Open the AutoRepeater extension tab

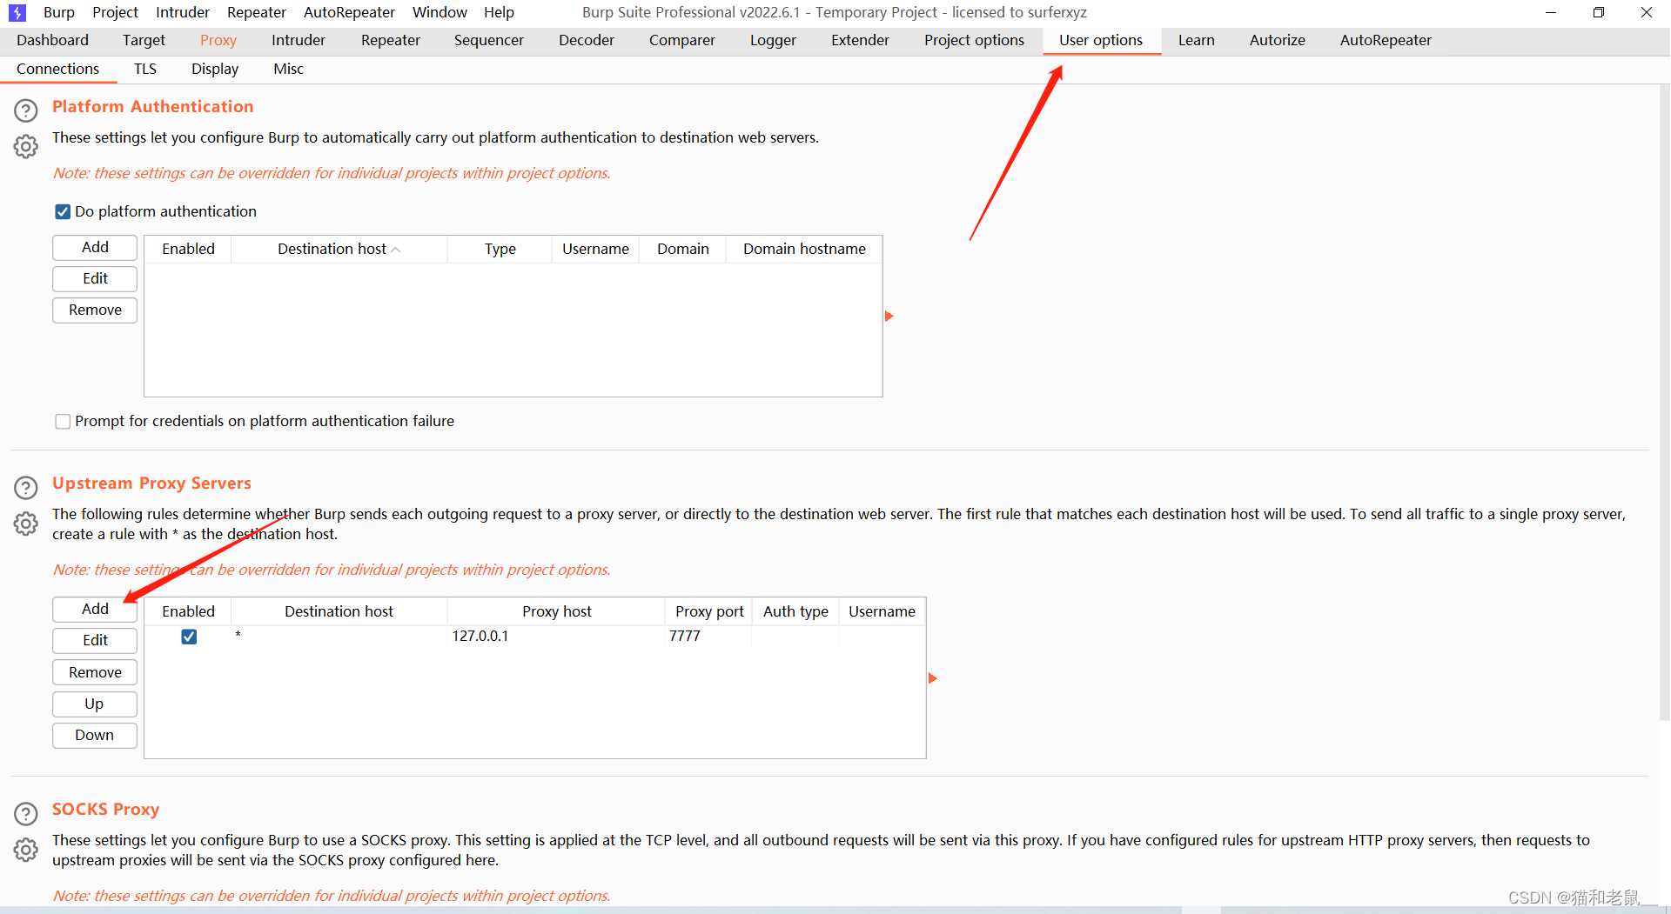pyautogui.click(x=1386, y=40)
